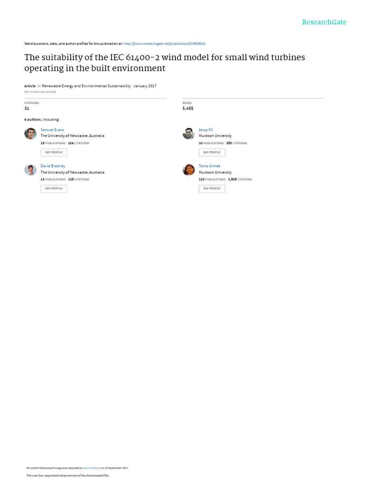Screen dimensions: 365x486
Task: Open the researchgate.net publication URL link
Action: click(164, 44)
